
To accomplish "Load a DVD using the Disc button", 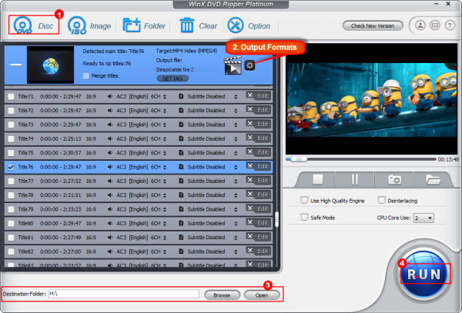I will coord(34,25).
